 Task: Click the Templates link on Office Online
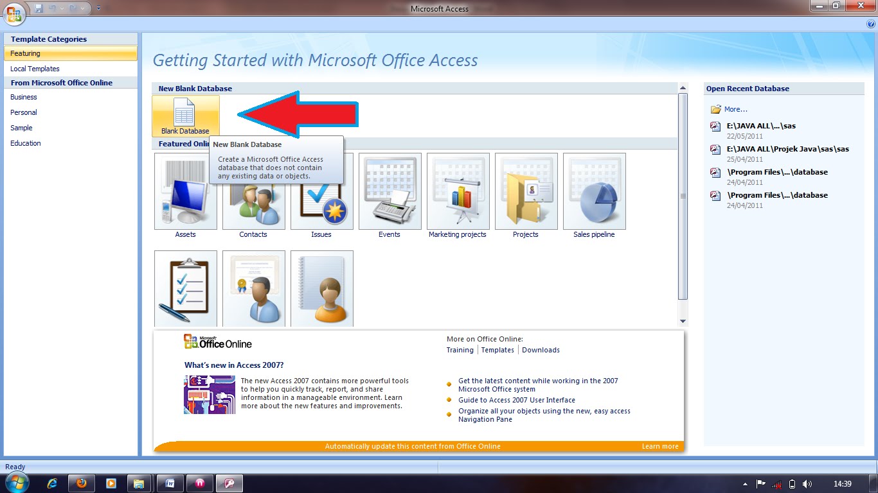(x=497, y=350)
